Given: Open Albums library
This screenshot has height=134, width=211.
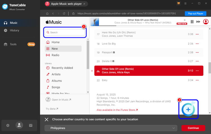Looking at the screenshot, I should point(63,81).
